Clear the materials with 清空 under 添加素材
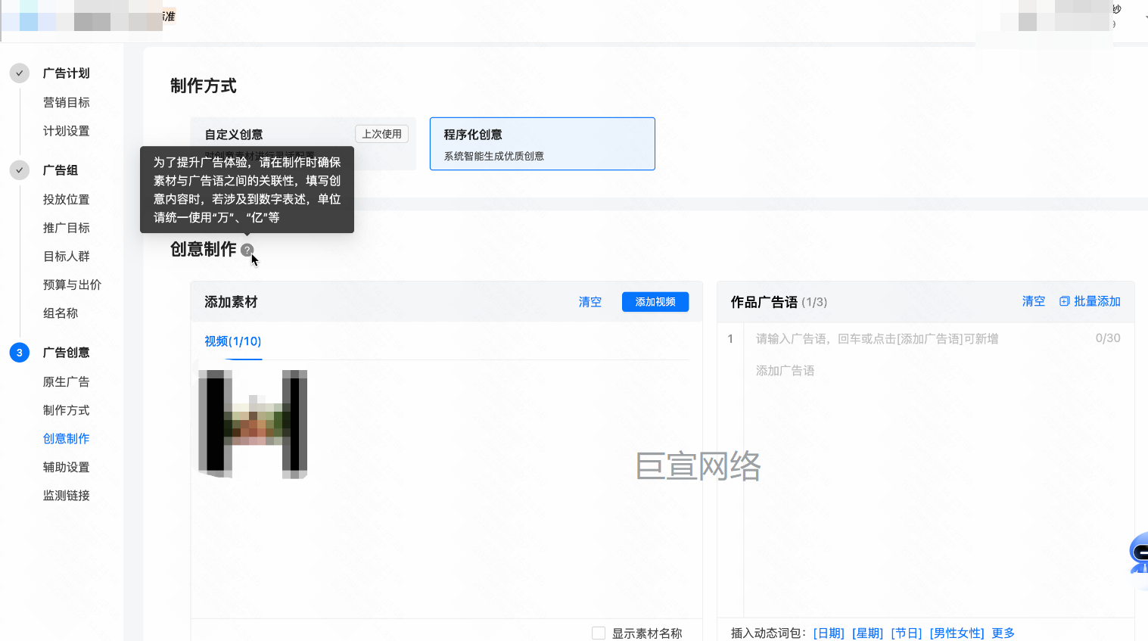This screenshot has width=1148, height=641. click(590, 302)
